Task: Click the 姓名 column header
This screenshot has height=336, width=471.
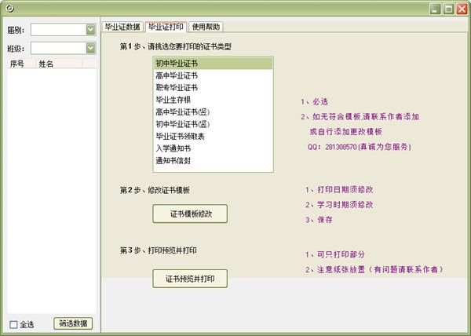Action: (x=59, y=64)
